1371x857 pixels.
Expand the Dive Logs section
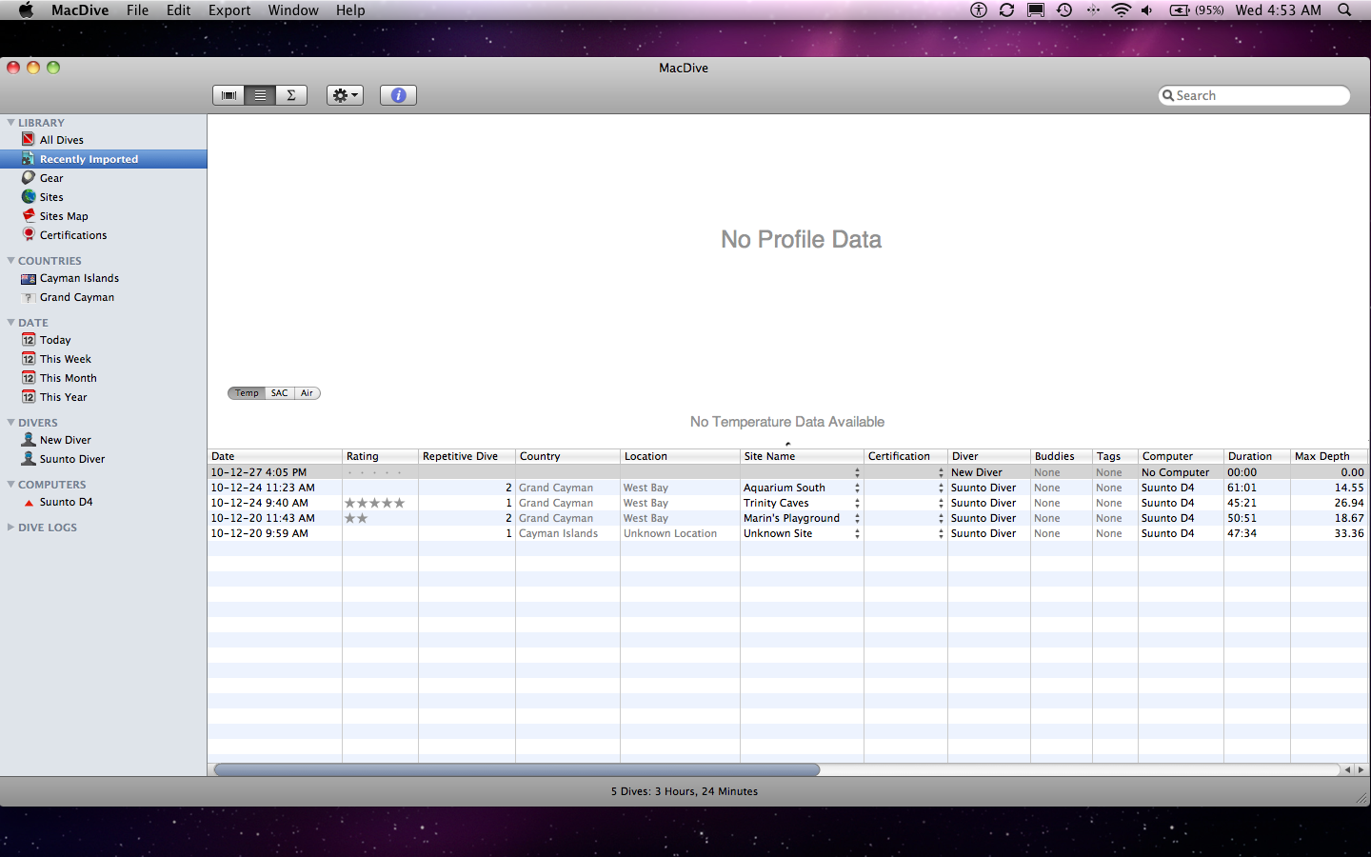pos(10,528)
